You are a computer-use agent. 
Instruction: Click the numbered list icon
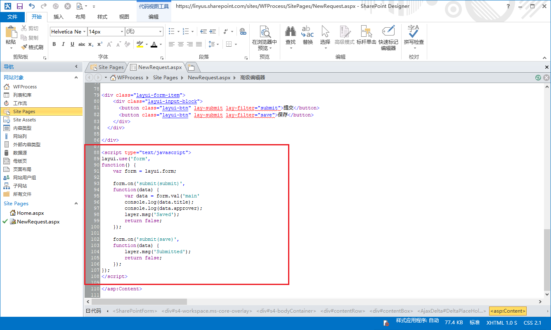tap(186, 31)
